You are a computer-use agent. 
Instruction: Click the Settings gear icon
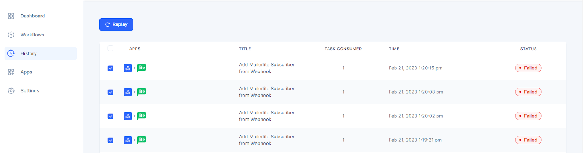coord(11,91)
